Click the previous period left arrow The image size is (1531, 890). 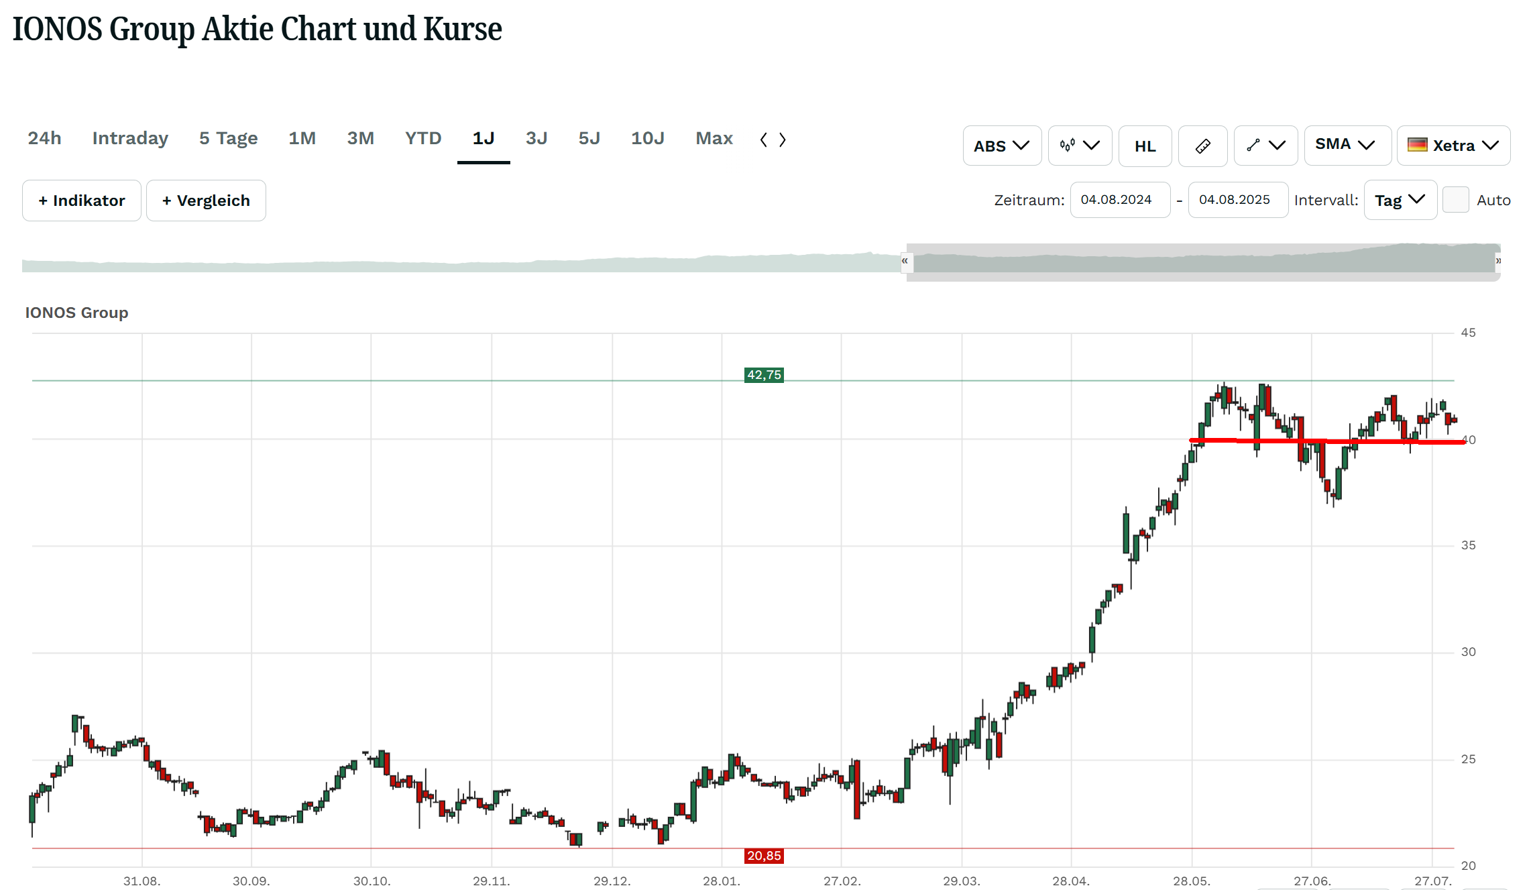point(763,140)
